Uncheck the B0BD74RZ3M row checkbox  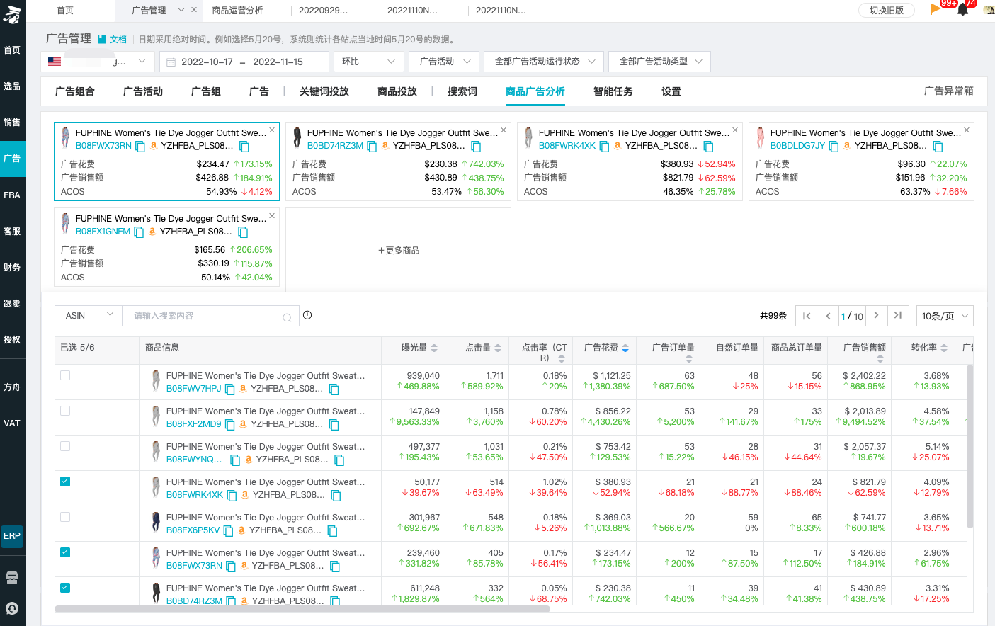click(x=65, y=588)
